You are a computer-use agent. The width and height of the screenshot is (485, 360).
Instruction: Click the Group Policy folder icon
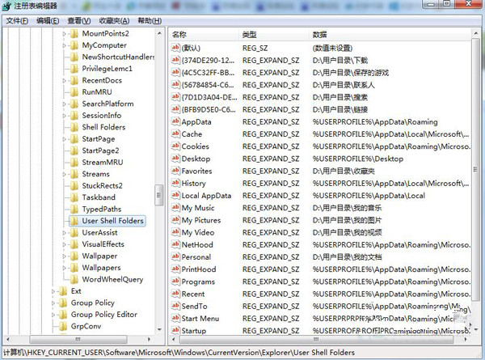(x=63, y=303)
